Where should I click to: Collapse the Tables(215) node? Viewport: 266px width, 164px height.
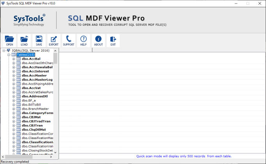tap(9, 55)
